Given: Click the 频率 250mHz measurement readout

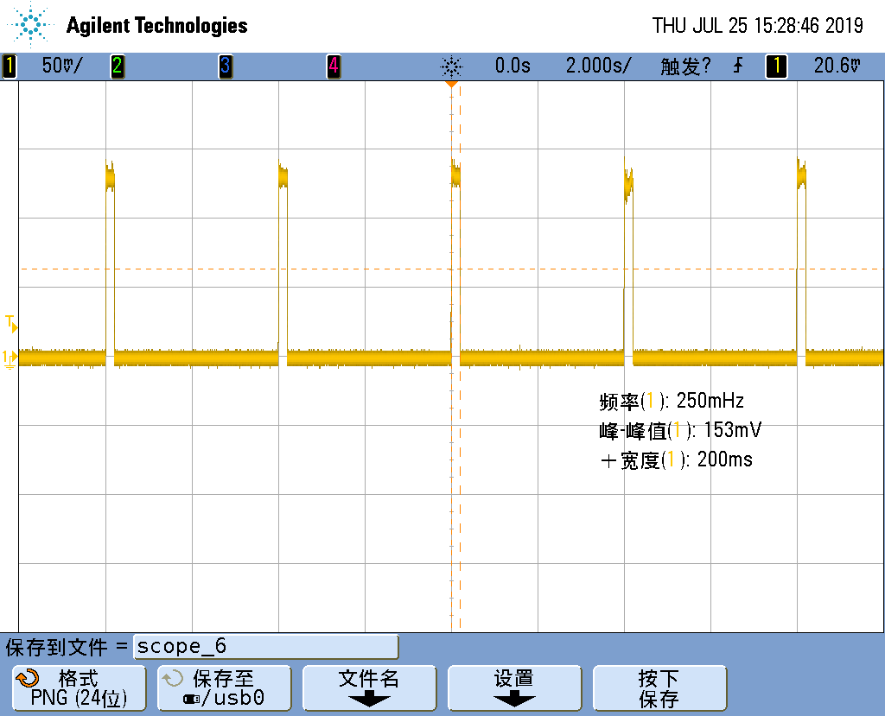Looking at the screenshot, I should (671, 401).
